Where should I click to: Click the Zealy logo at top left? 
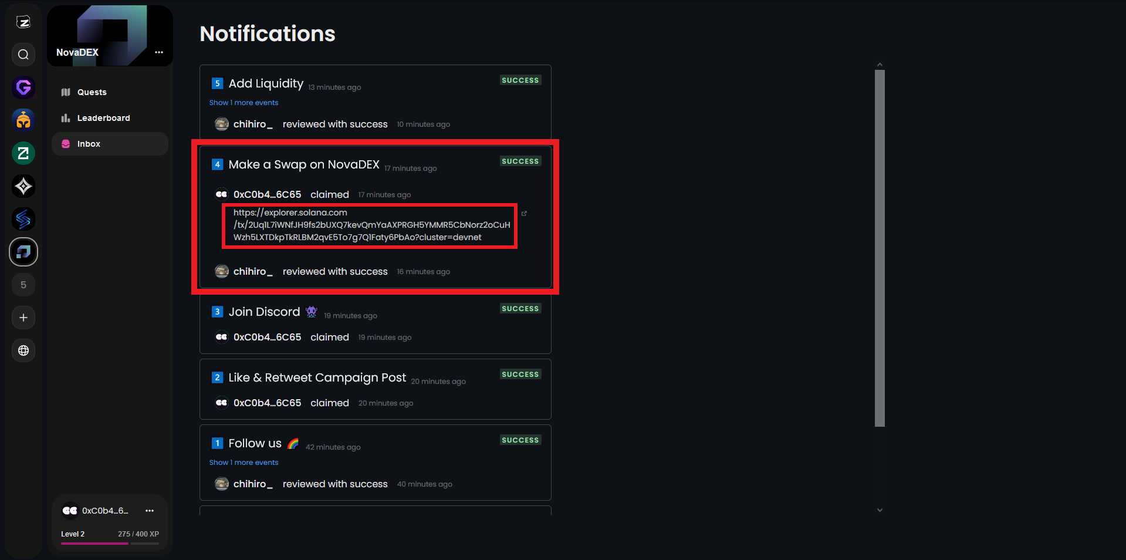coord(23,22)
